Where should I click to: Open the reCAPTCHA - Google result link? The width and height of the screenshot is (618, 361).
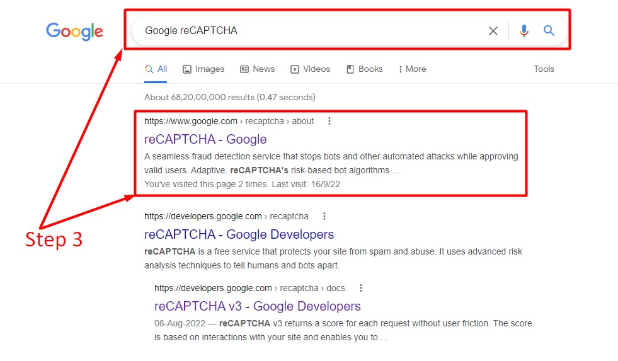pyautogui.click(x=205, y=139)
